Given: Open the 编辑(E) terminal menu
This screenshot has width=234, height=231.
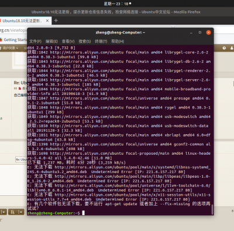Looking at the screenshot, I should point(51,42).
